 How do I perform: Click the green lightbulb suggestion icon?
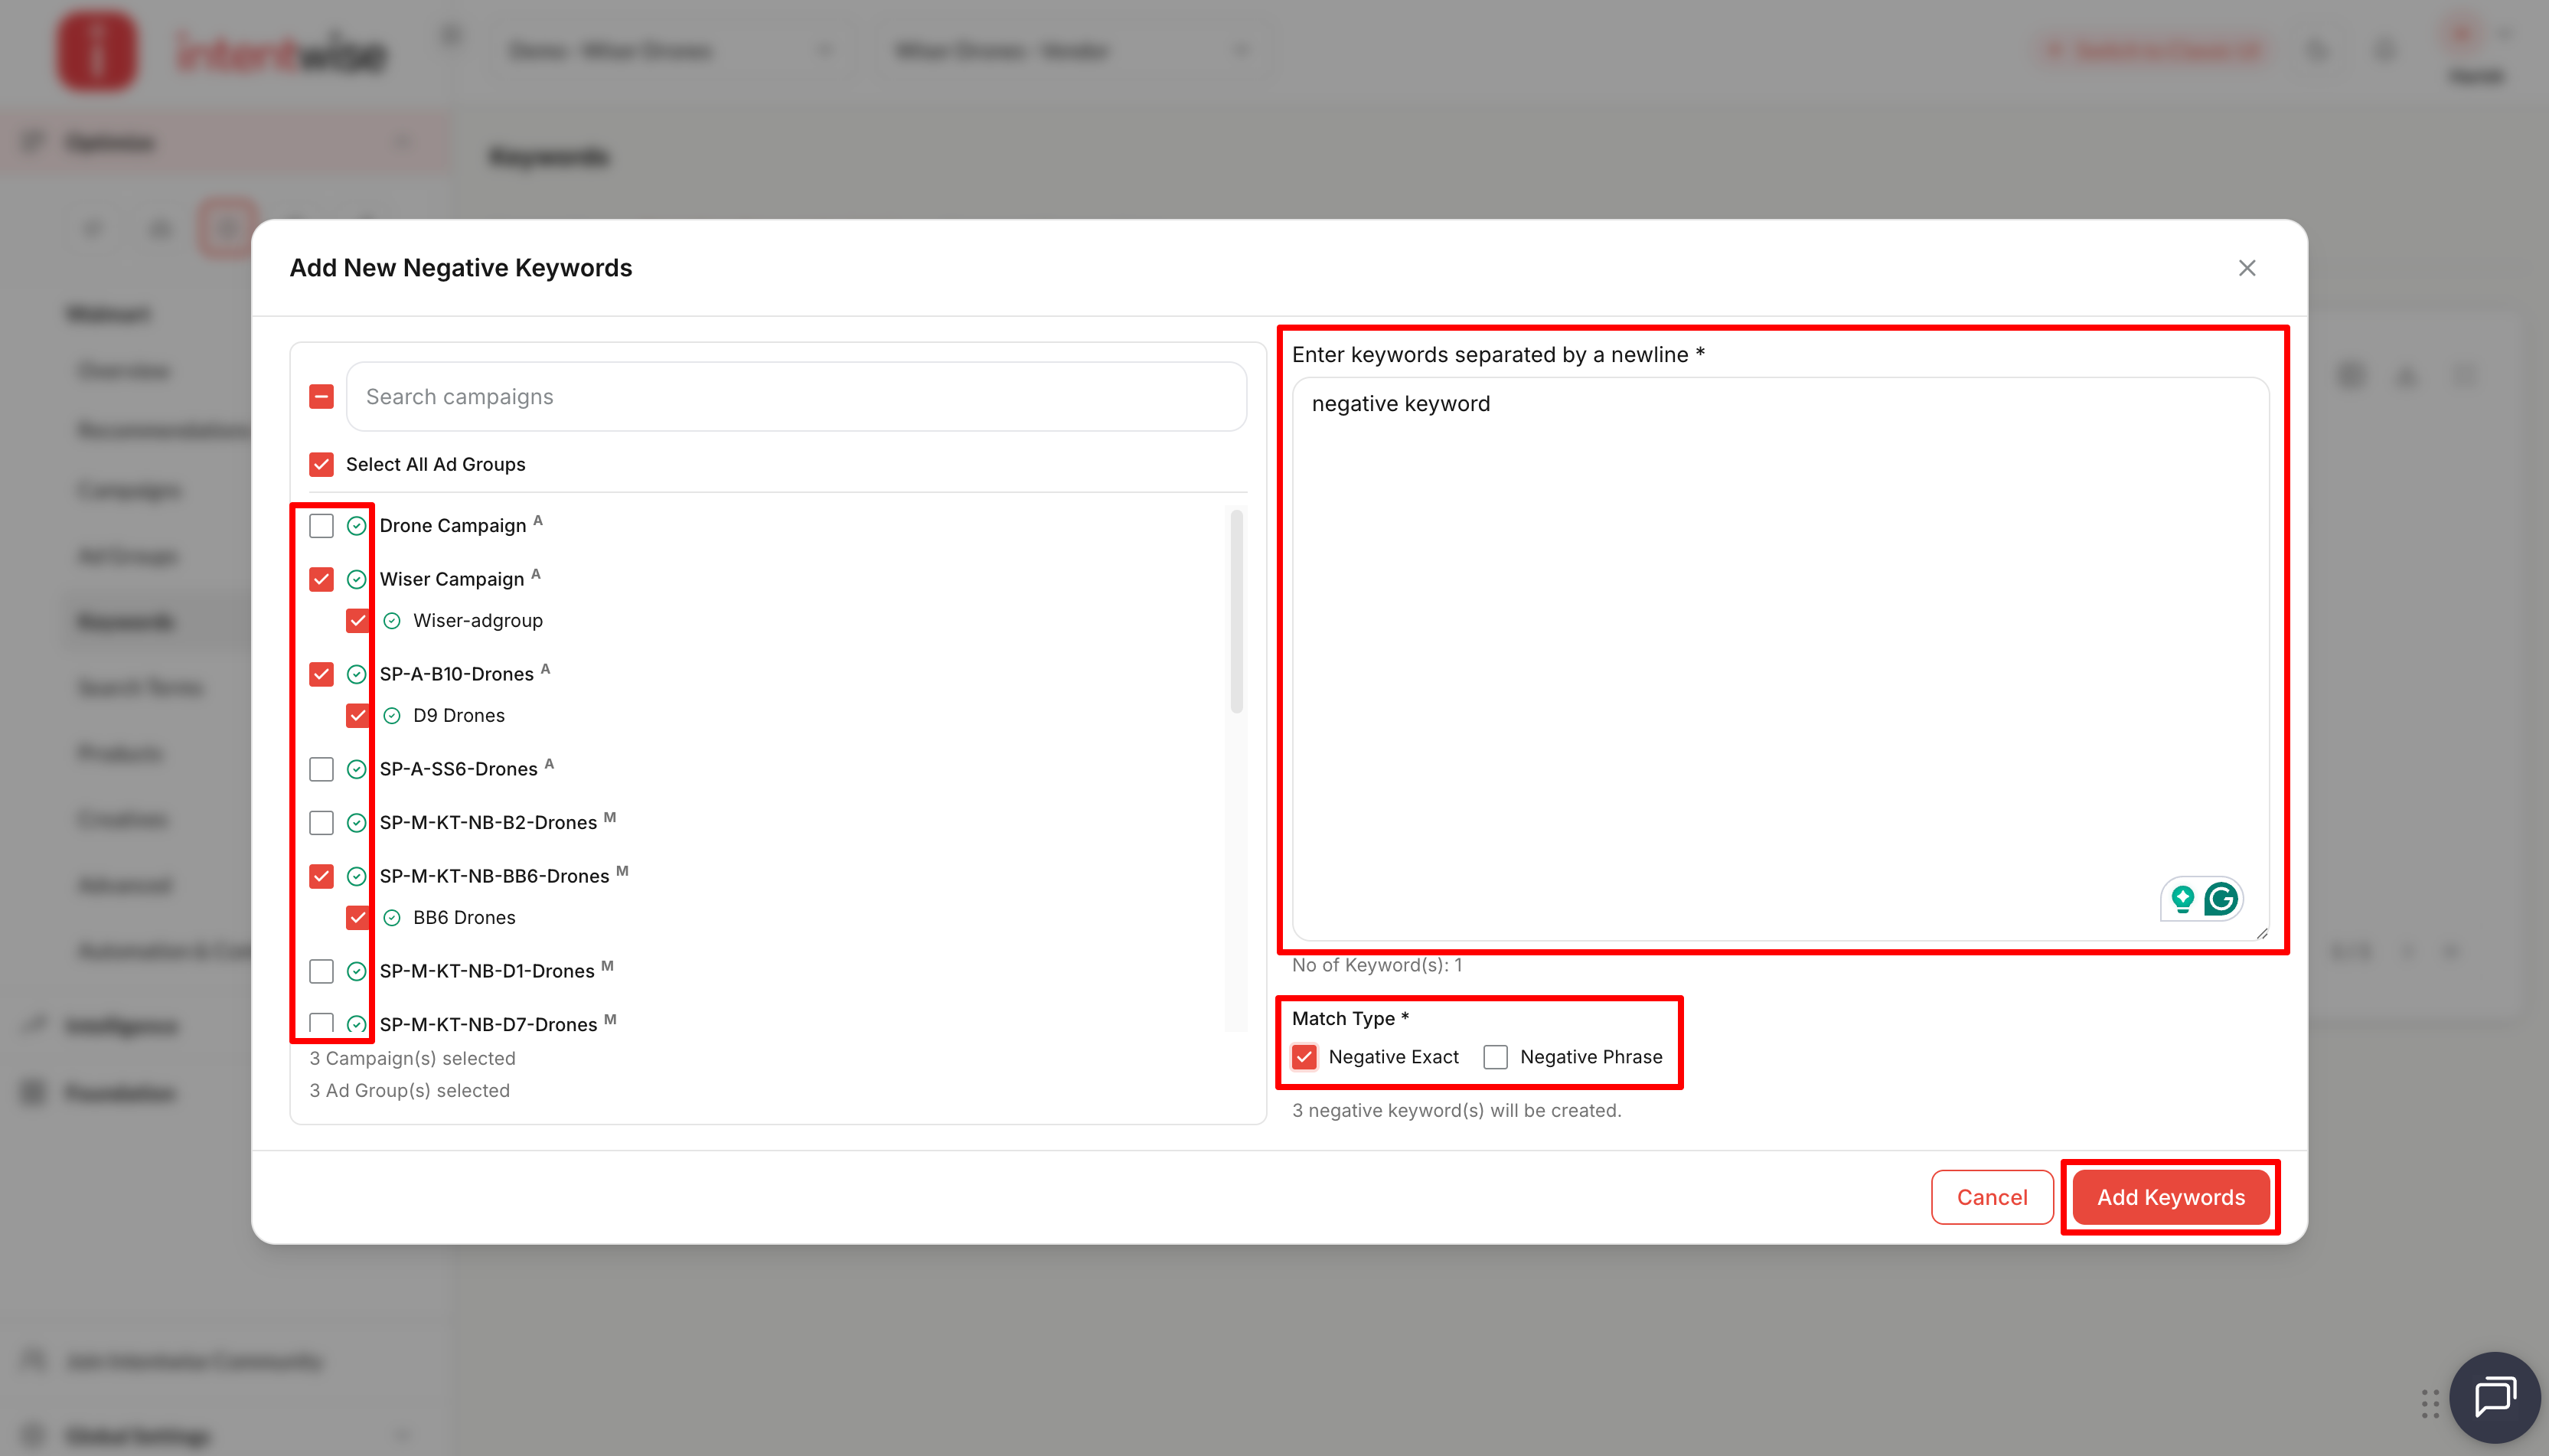(x=2182, y=899)
